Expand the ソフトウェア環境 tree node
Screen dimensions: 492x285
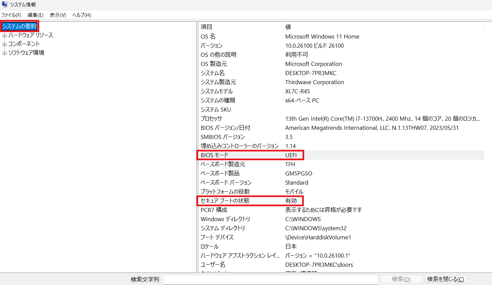pyautogui.click(x=5, y=53)
